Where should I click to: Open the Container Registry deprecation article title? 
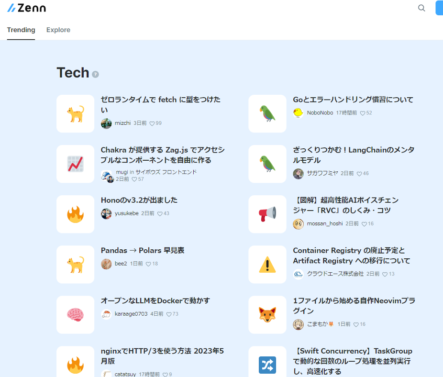pos(352,255)
